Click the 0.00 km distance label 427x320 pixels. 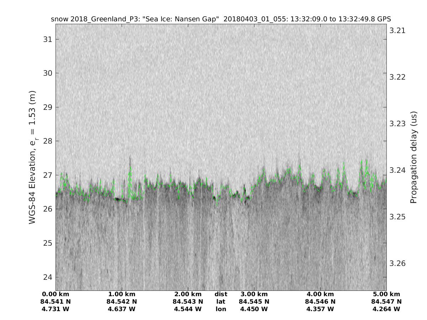click(x=56, y=294)
